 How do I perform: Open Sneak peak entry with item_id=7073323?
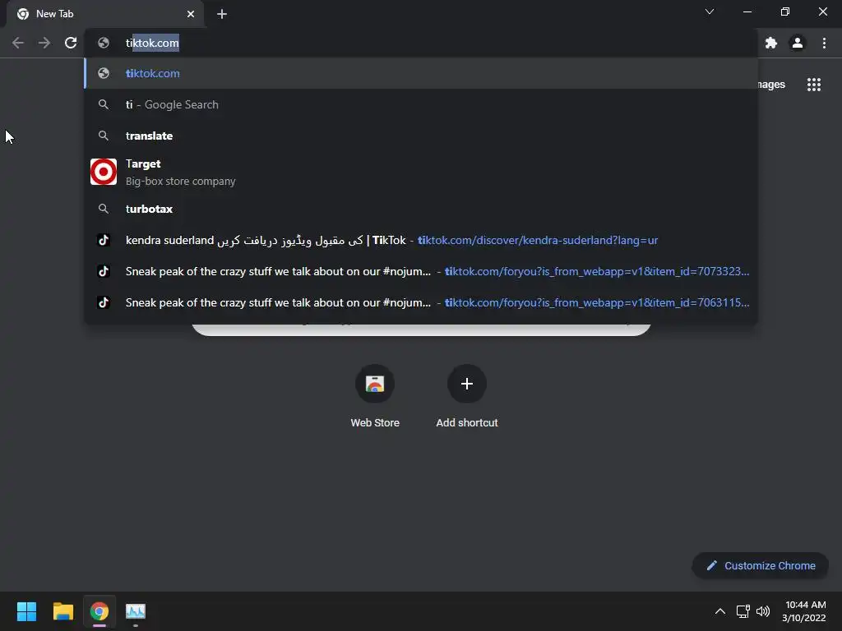(421, 271)
